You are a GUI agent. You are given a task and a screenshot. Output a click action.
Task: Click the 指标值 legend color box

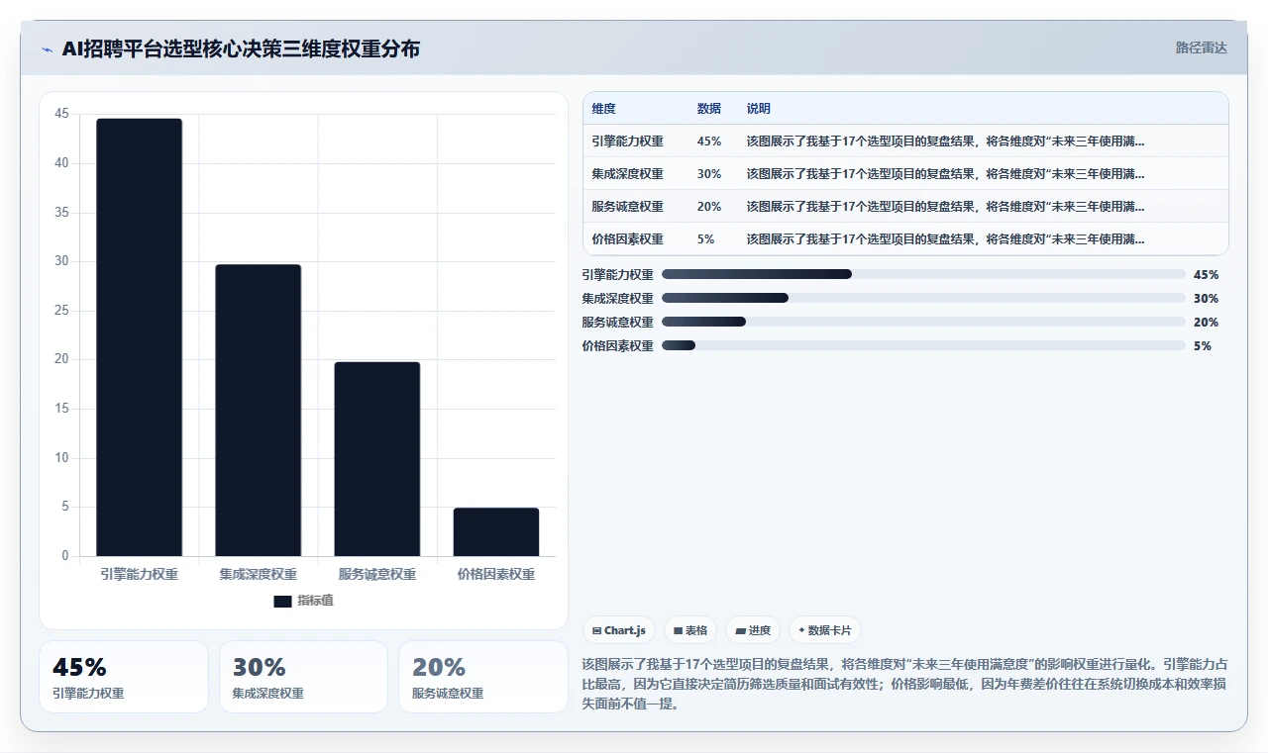point(282,601)
